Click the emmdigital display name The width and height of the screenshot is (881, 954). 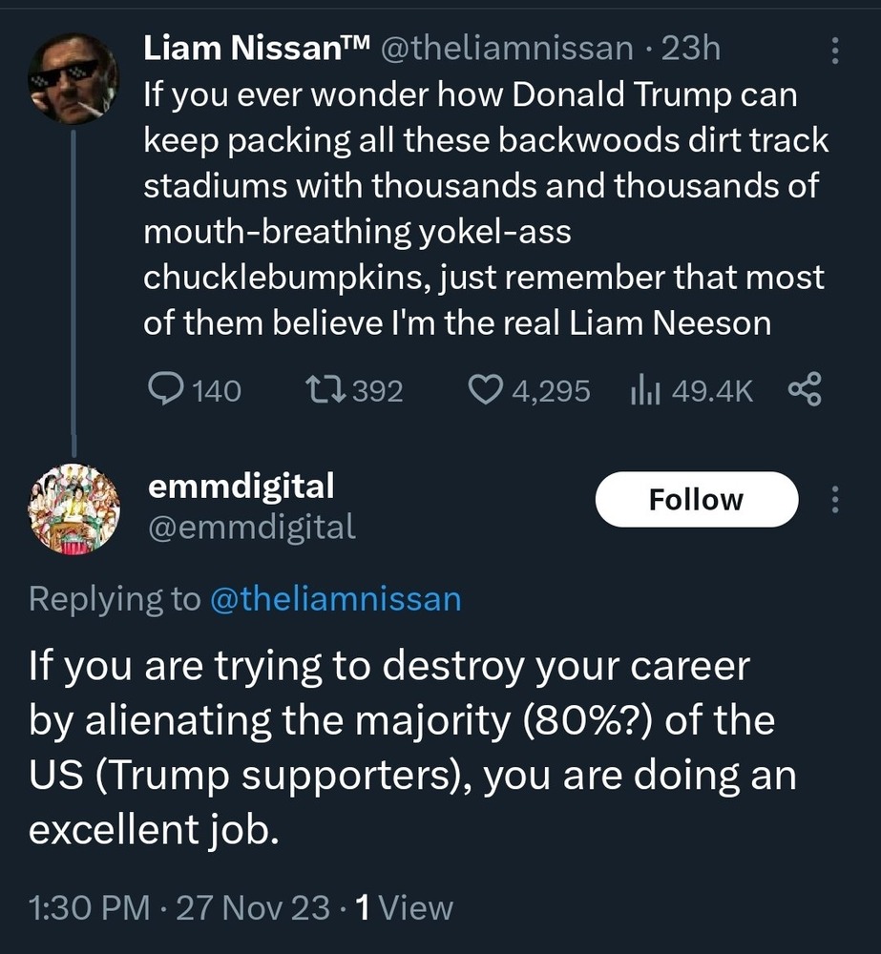241,487
